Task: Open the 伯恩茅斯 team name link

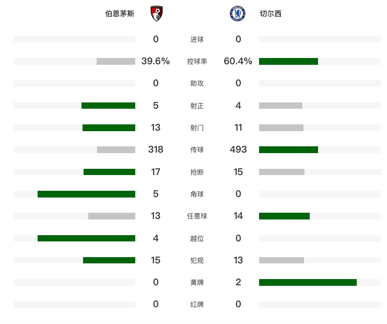Action: tap(120, 14)
